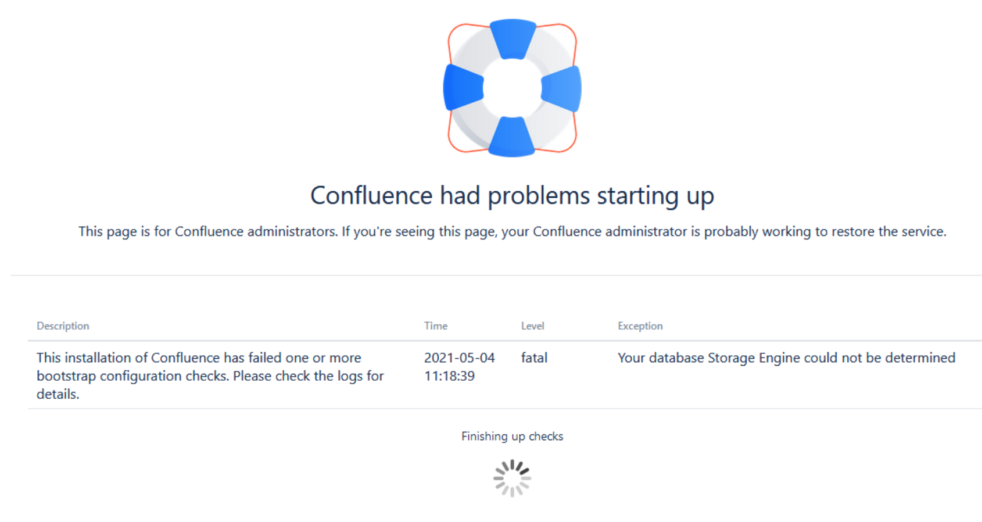
Task: Click the administrators notice paragraph
Action: 512,231
